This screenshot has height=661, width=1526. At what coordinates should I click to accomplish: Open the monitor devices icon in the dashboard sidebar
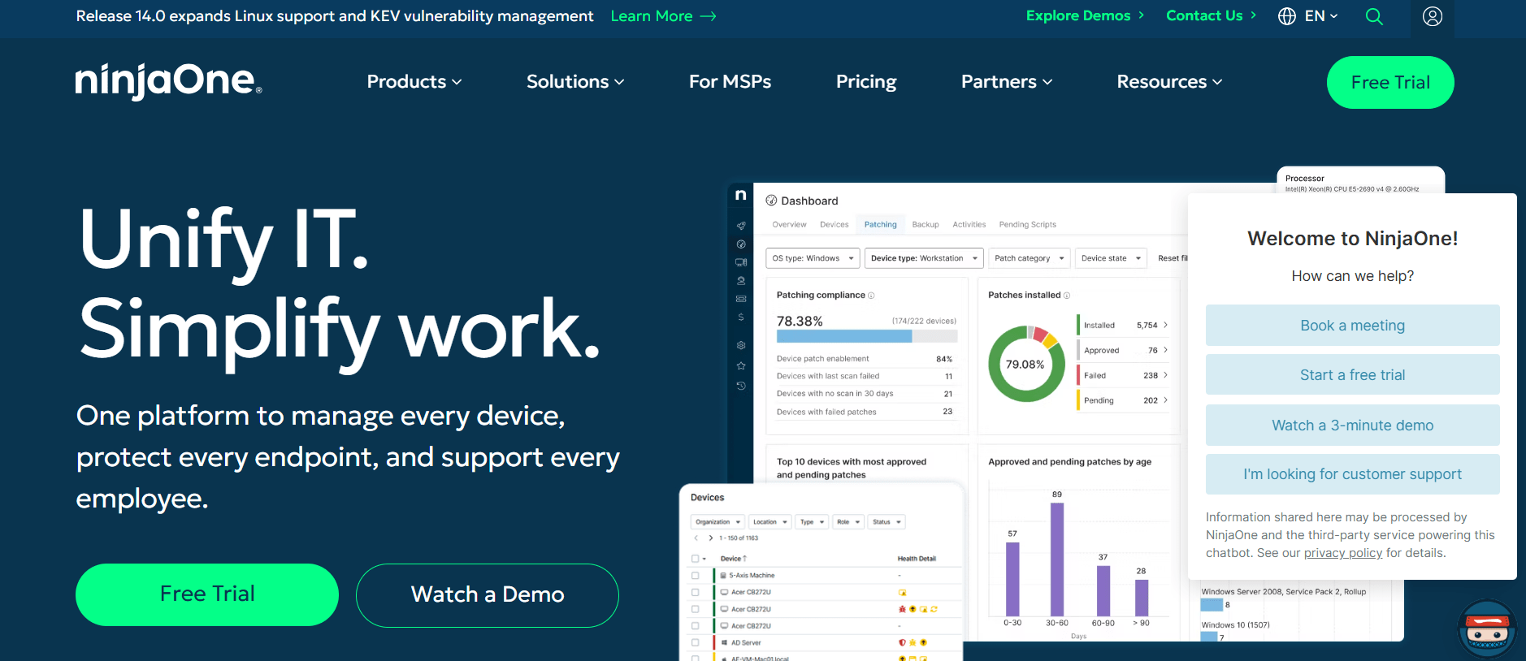741,262
